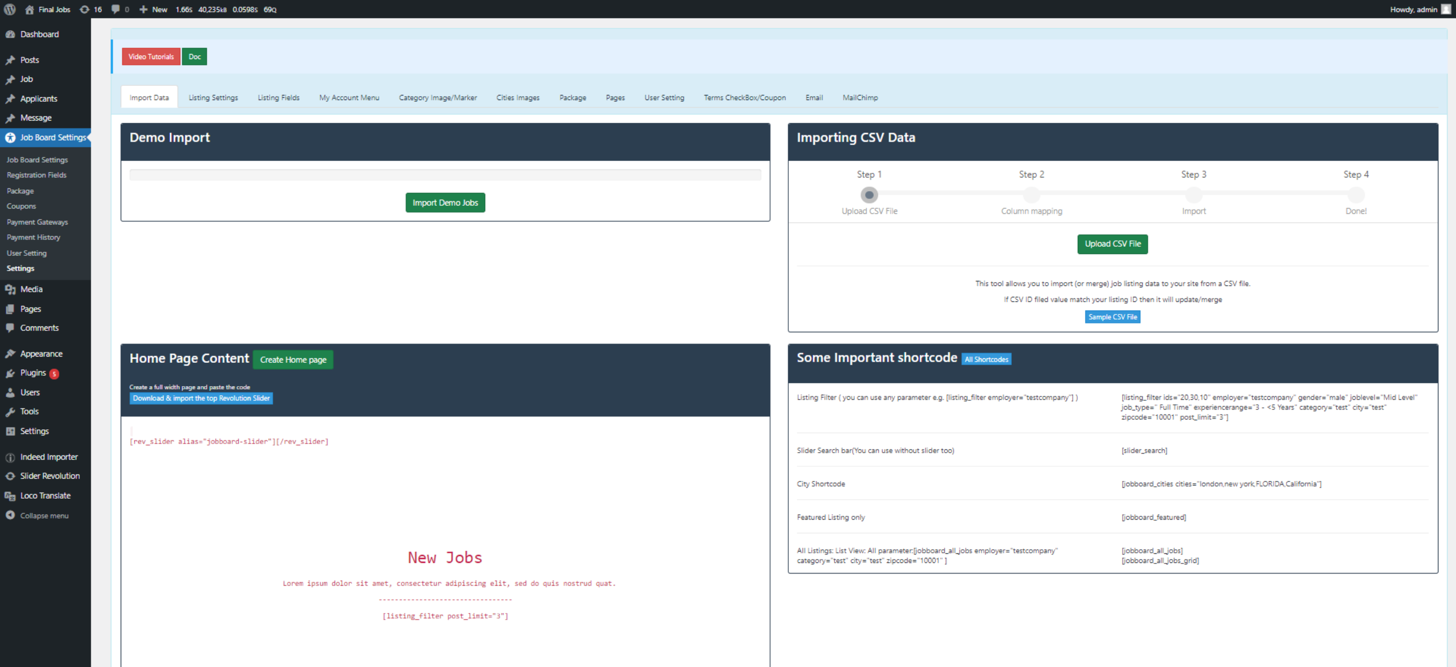Image resolution: width=1456 pixels, height=667 pixels.
Task: Click the Tools wrench icon
Action: point(10,412)
